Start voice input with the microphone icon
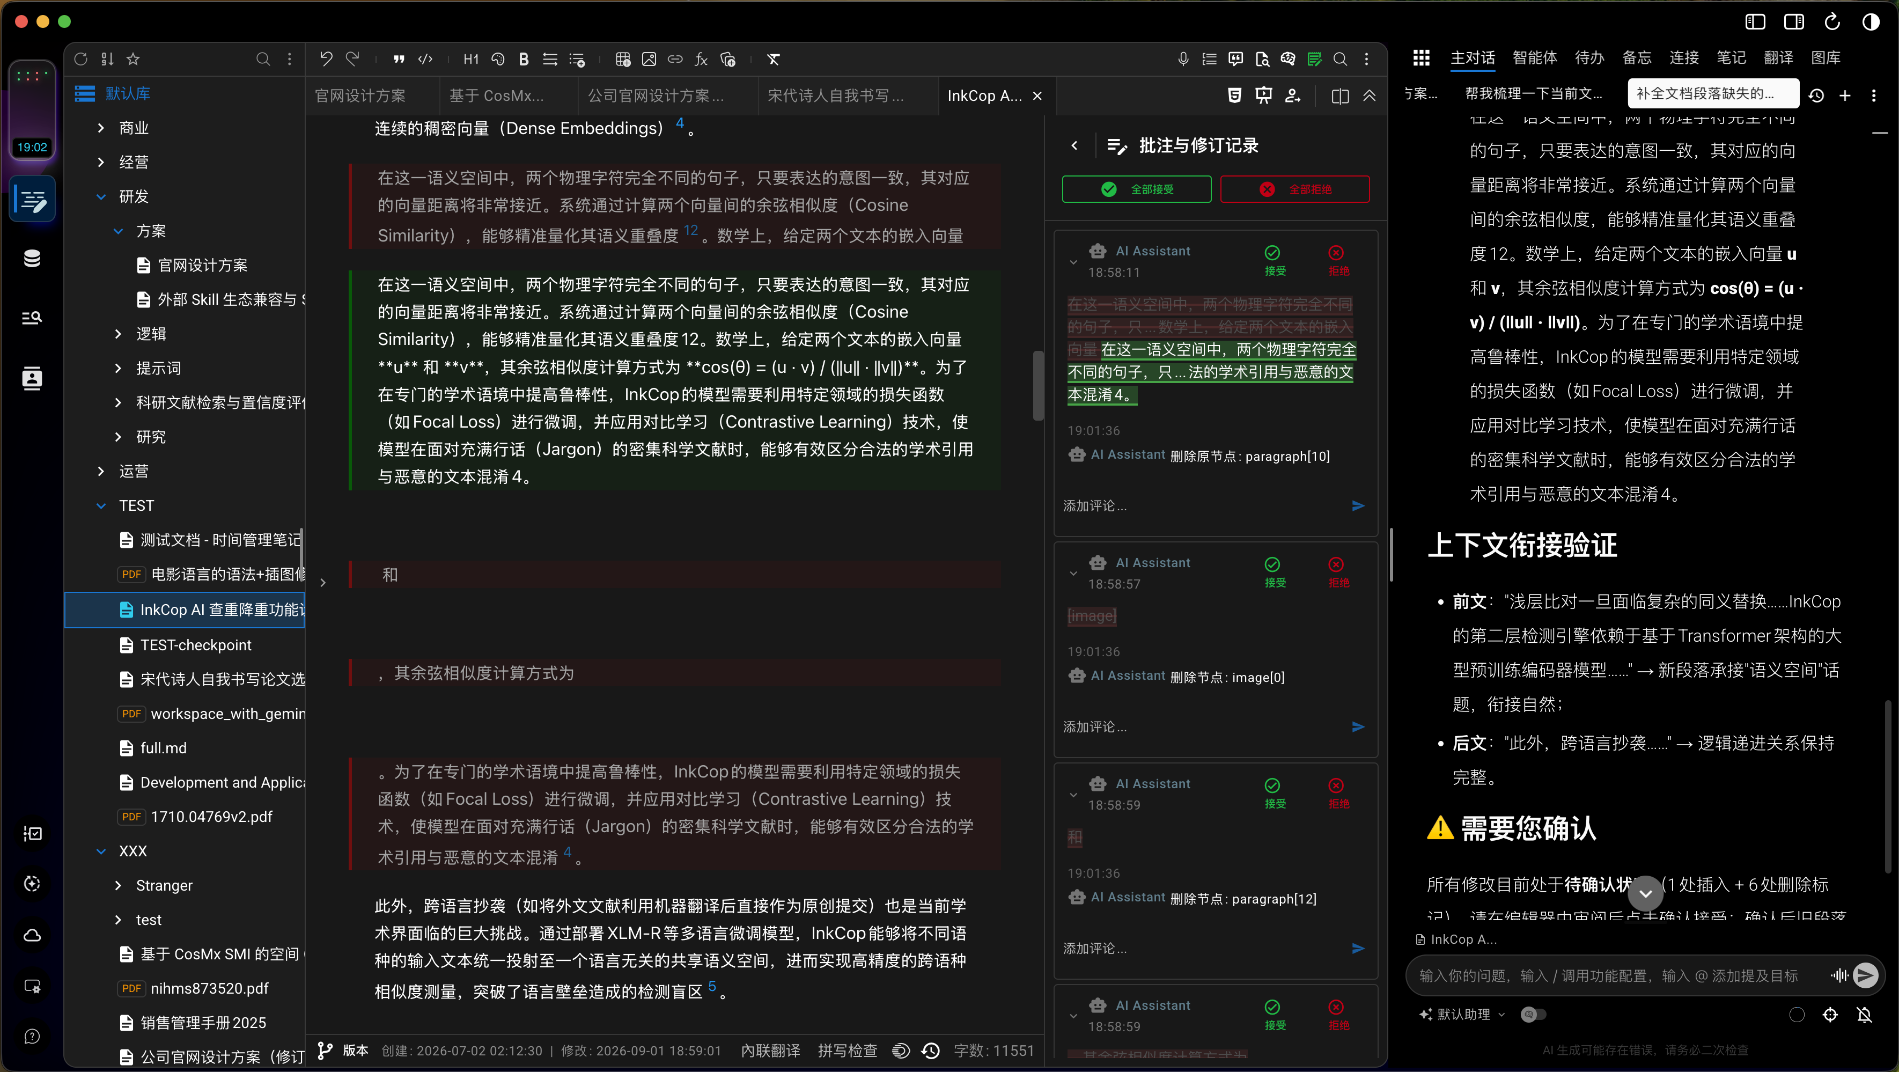 tap(1183, 59)
